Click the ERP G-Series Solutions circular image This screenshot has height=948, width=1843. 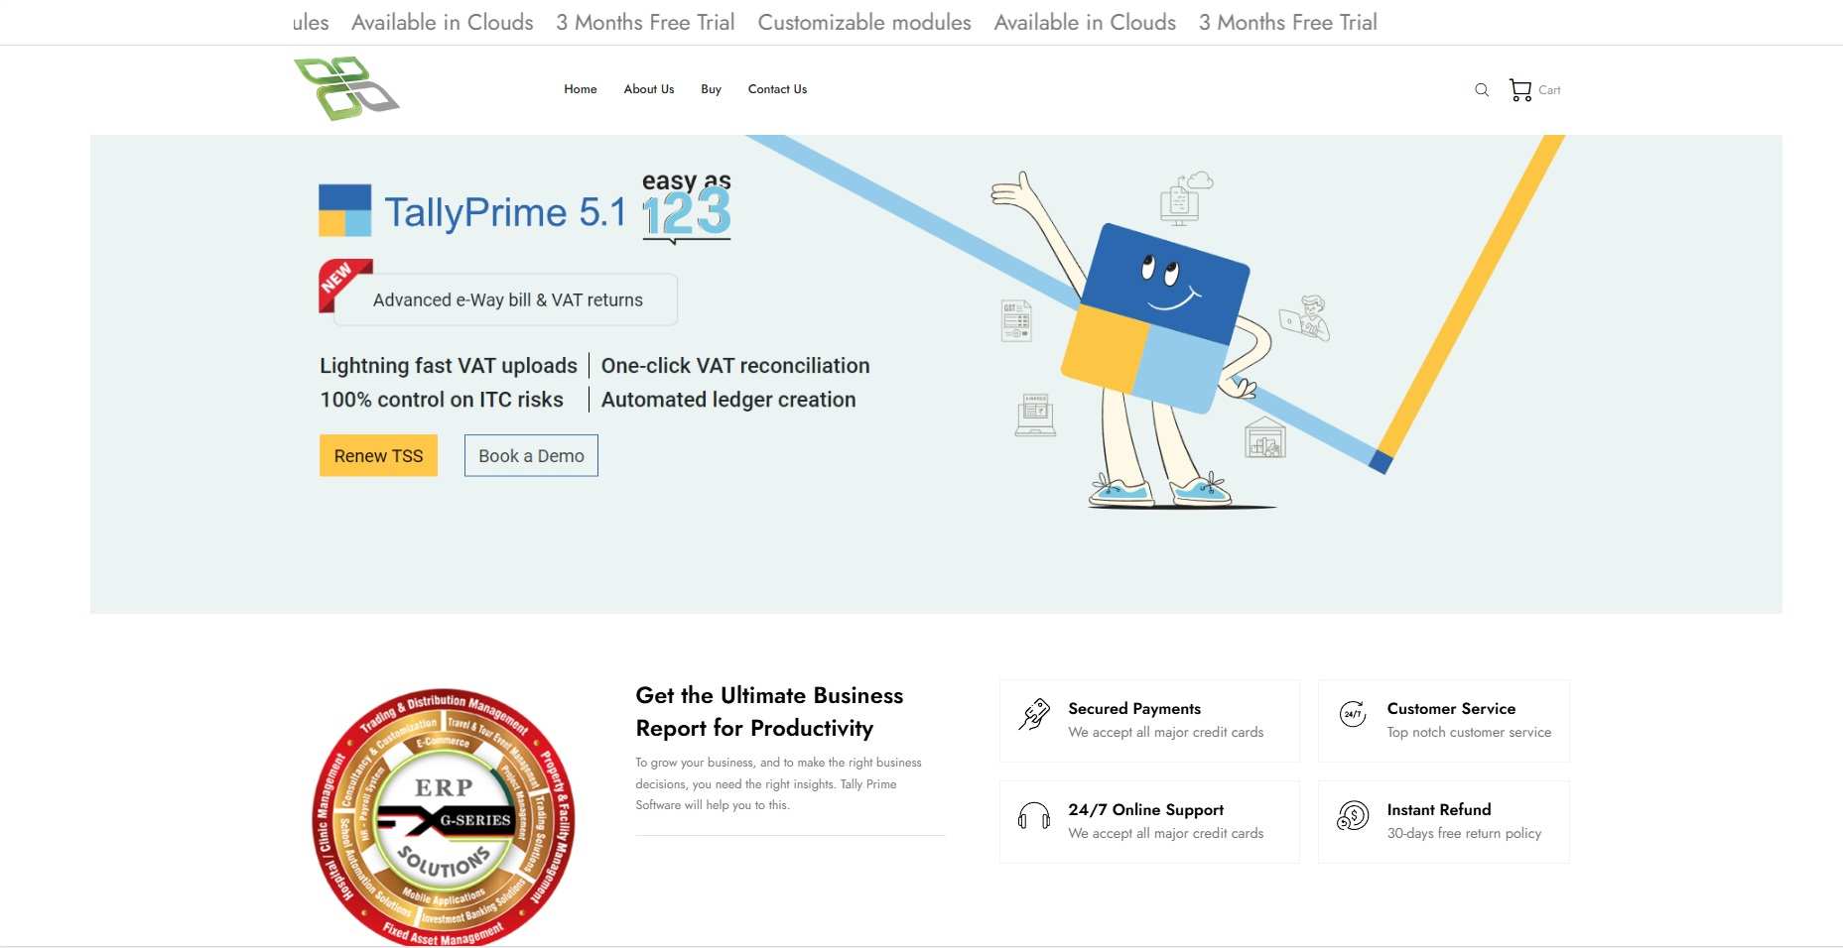coord(444,816)
